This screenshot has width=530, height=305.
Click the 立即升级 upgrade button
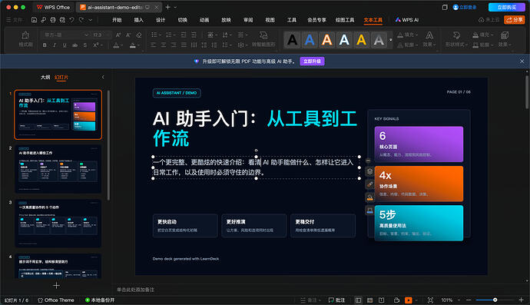(312, 61)
